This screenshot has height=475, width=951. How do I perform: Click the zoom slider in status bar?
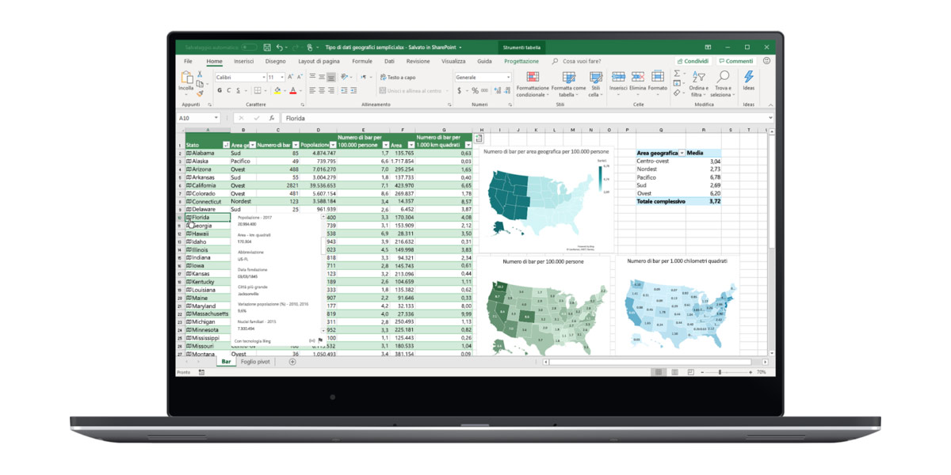[x=720, y=372]
